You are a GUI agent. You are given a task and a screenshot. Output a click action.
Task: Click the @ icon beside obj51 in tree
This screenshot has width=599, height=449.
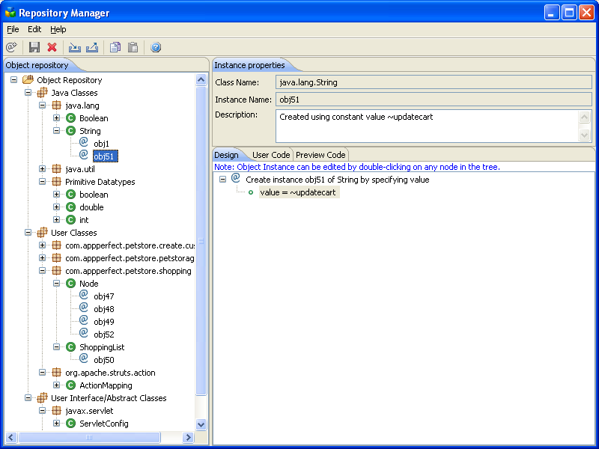(84, 155)
